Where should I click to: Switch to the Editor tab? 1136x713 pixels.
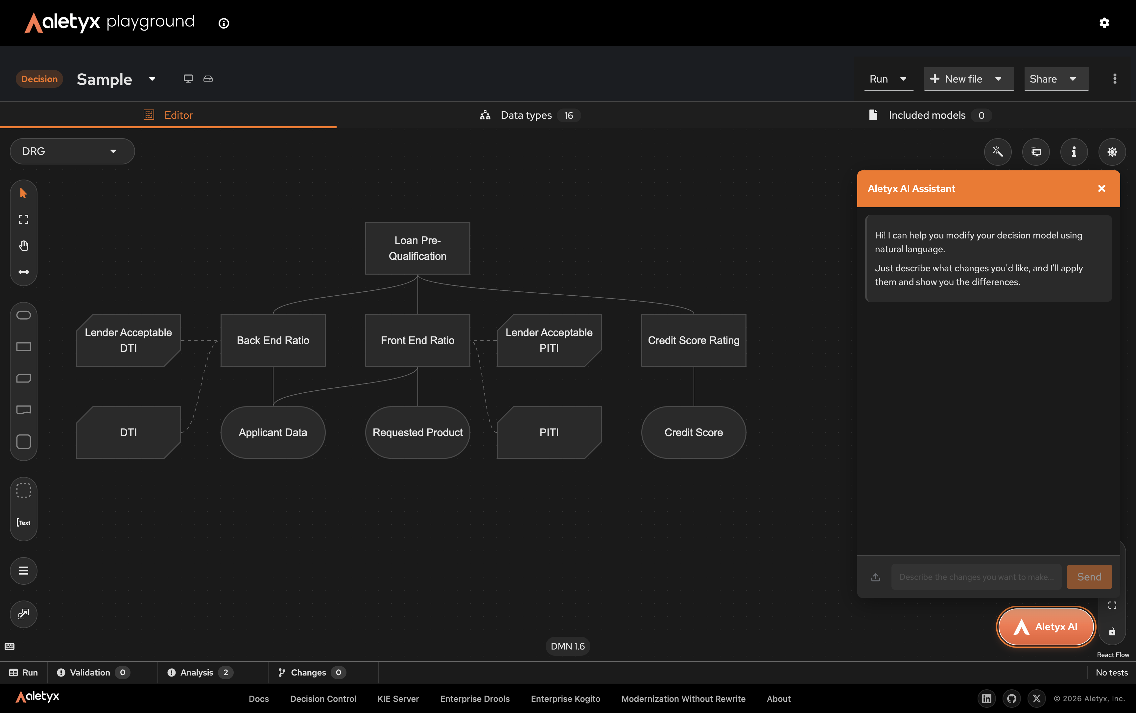click(168, 115)
